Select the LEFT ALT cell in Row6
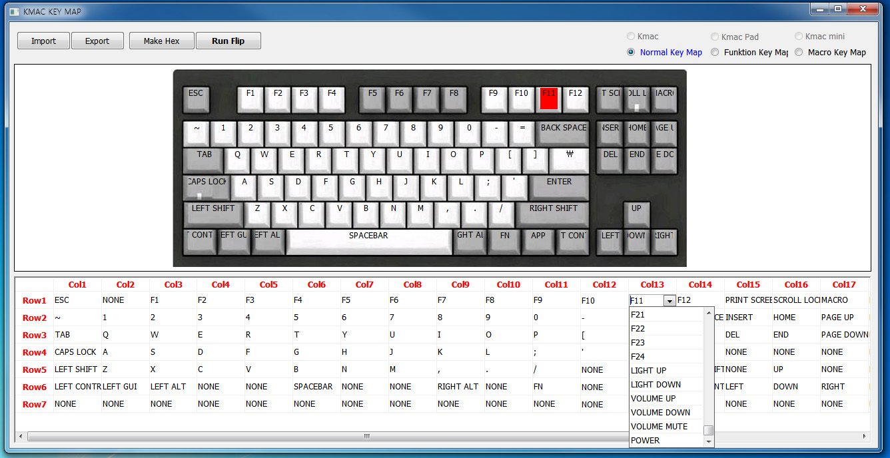 [x=173, y=387]
